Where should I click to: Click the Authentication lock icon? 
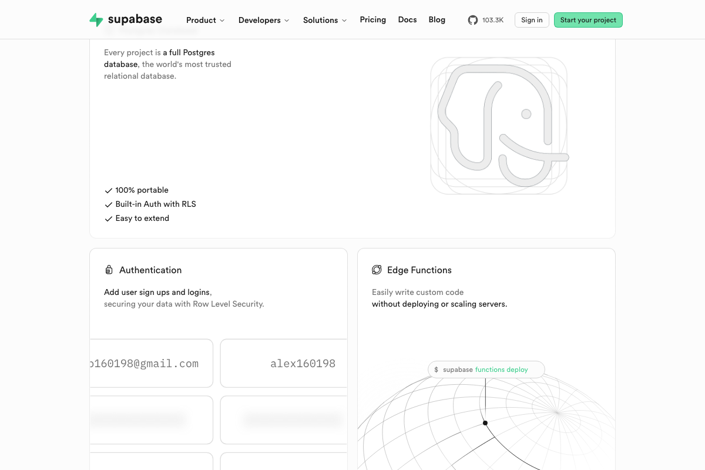click(109, 270)
